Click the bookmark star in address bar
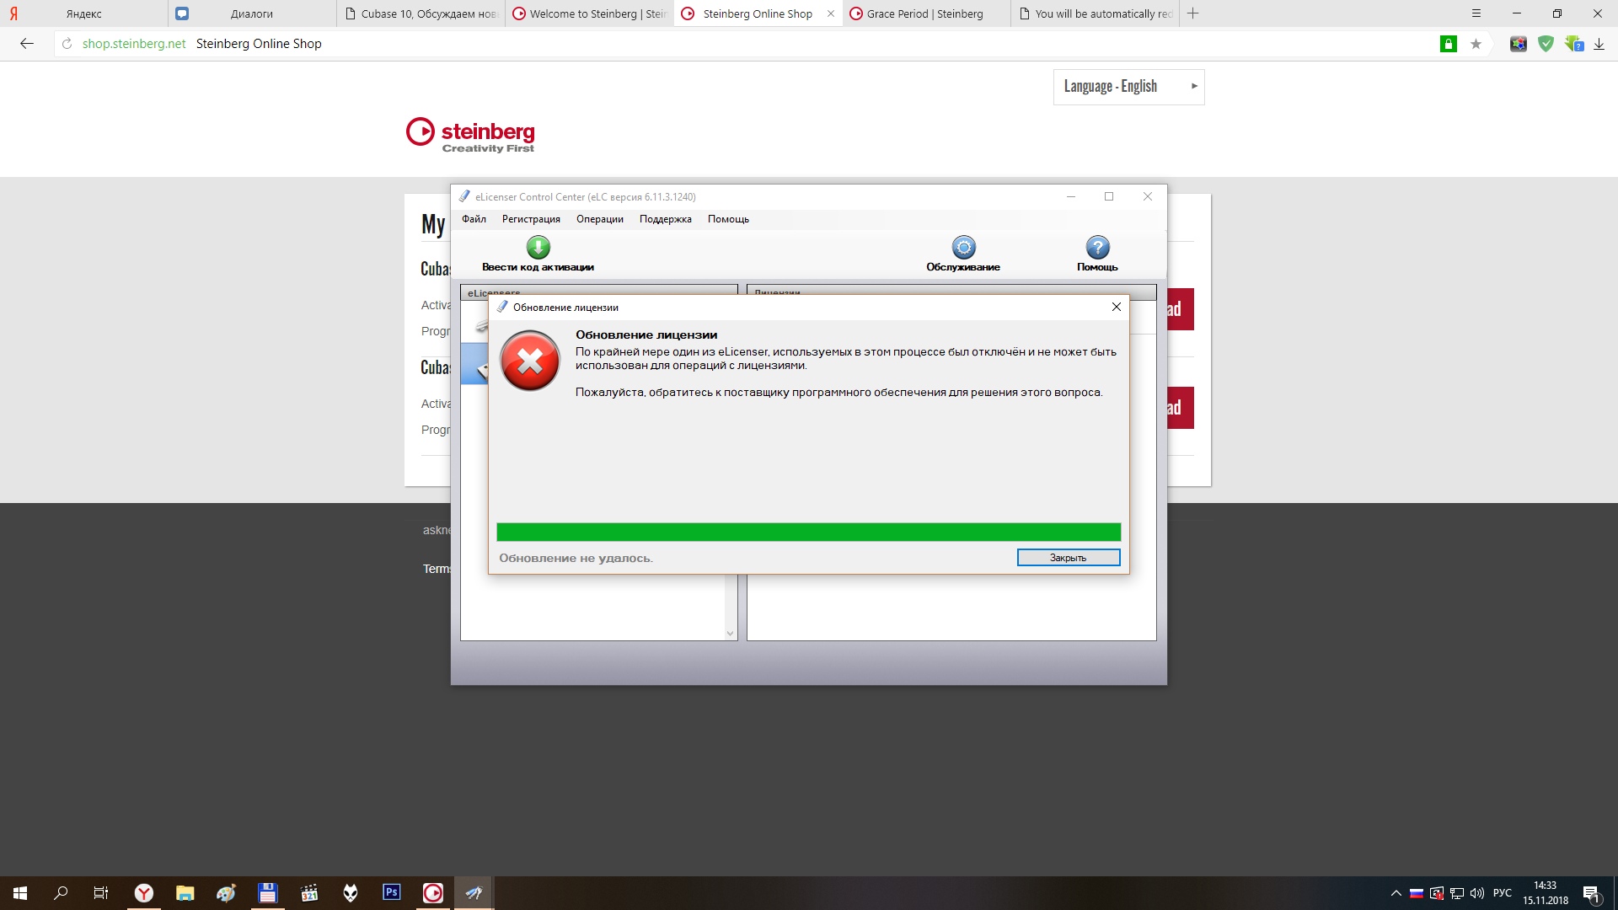 pos(1476,44)
